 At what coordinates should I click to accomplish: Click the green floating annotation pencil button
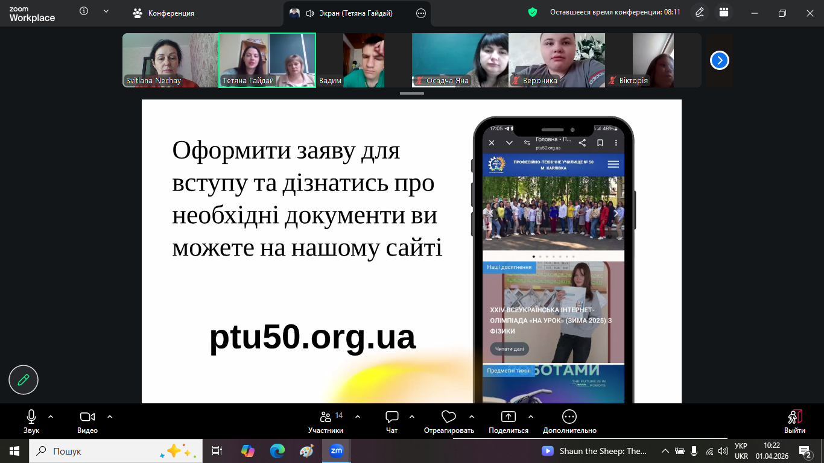(x=24, y=380)
